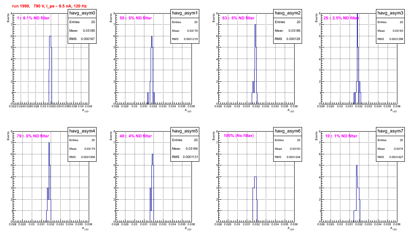The height and width of the screenshot is (236, 411).
Task: Click Mean 0.03184 in havg_asym5 stats
Action: point(185,149)
